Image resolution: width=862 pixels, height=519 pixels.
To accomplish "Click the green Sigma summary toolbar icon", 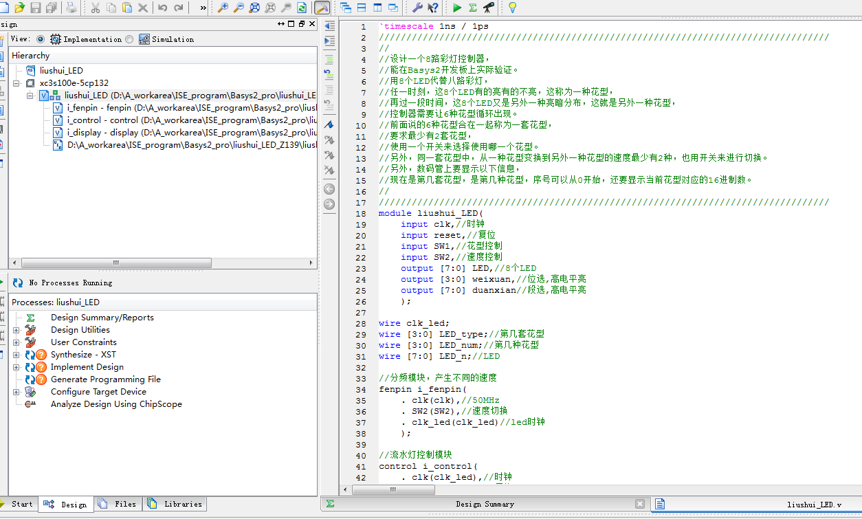I will (x=473, y=8).
